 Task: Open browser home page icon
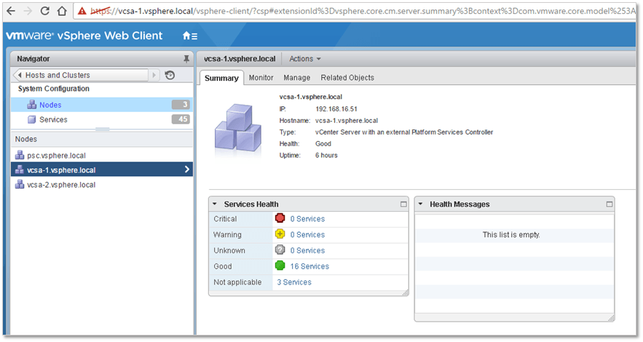(61, 11)
